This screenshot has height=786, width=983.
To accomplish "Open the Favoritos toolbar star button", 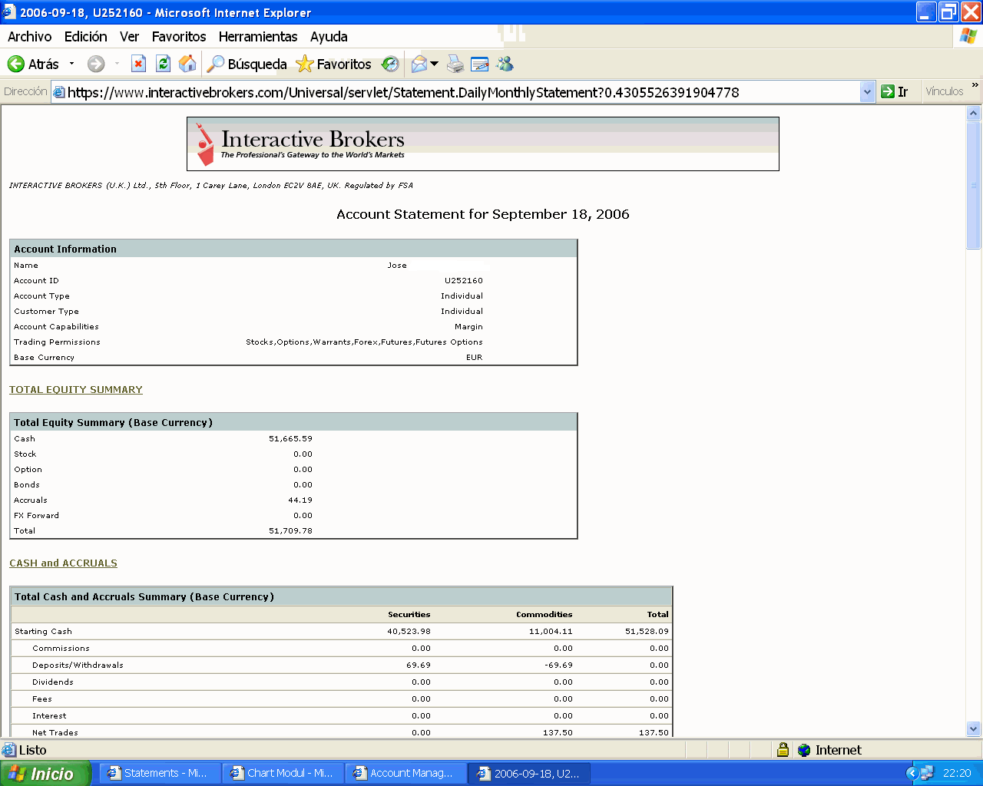I will click(333, 64).
